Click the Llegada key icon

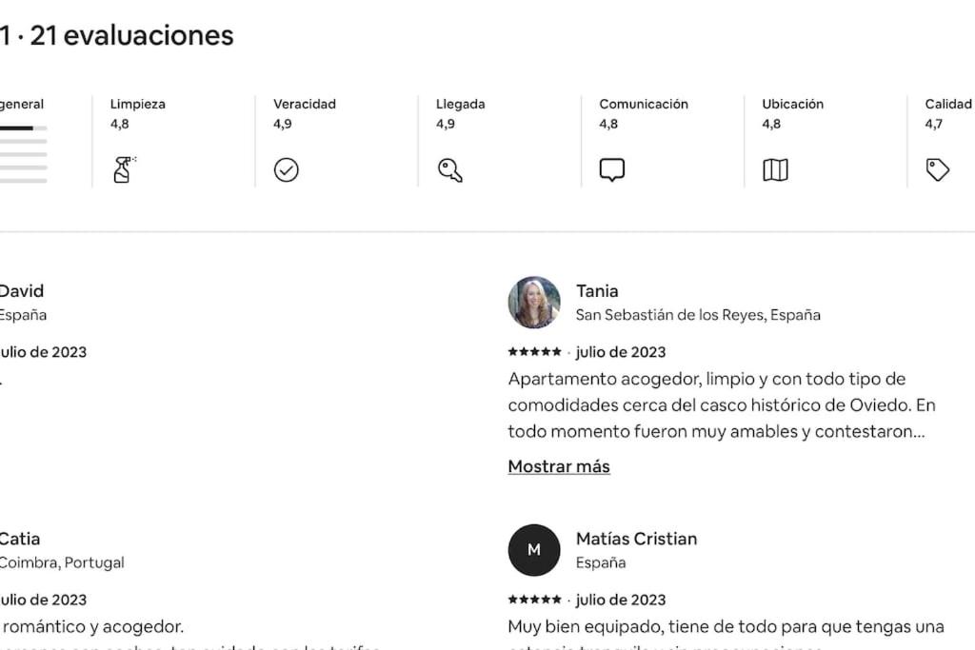(449, 169)
